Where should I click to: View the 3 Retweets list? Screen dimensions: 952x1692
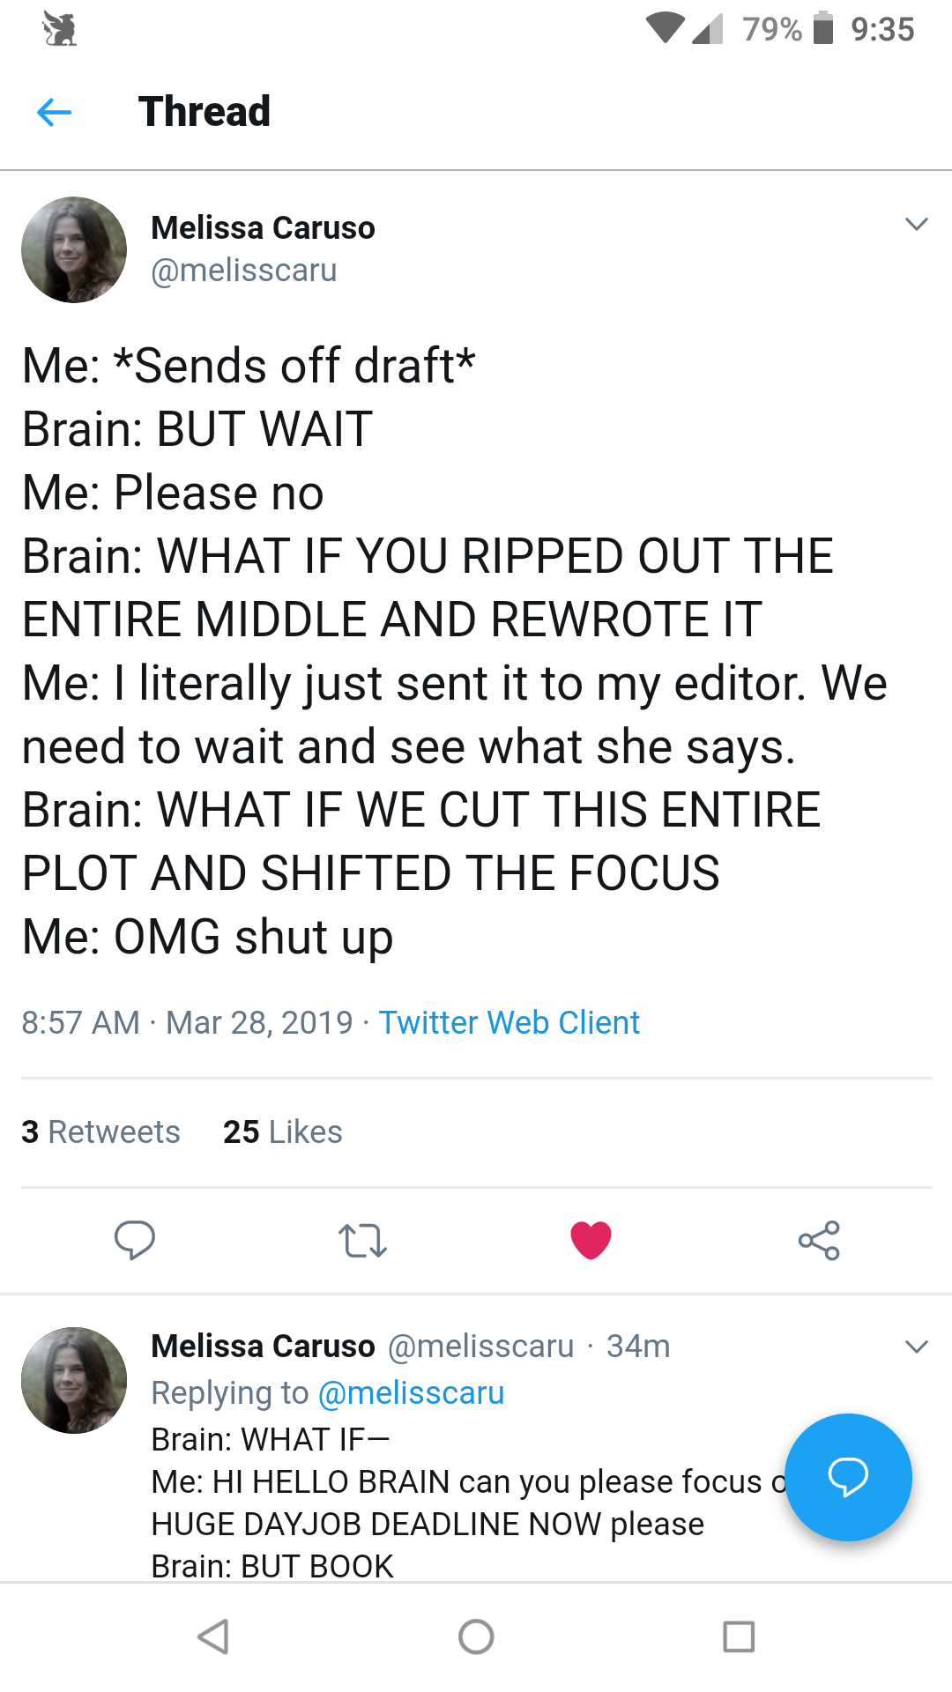point(100,1132)
